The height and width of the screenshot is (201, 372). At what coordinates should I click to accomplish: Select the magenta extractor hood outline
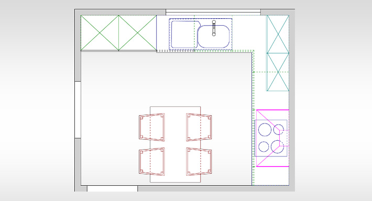coord(272,138)
